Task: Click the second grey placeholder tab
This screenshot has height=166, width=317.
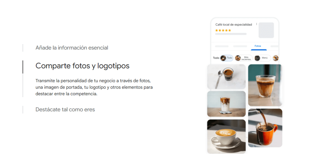Action: point(240,46)
